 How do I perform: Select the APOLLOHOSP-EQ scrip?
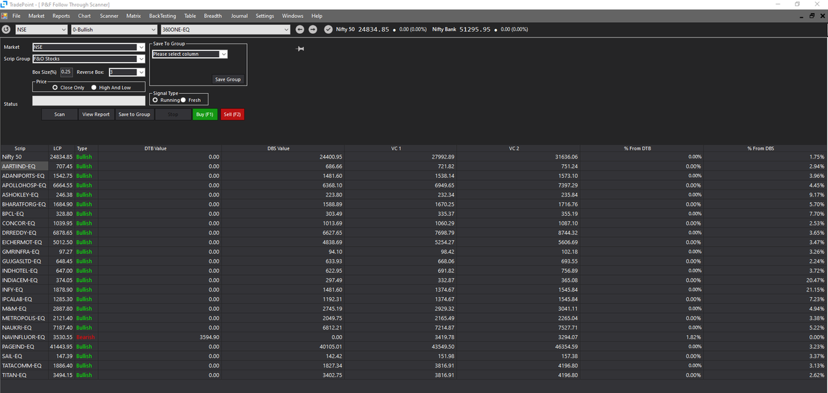pos(23,185)
